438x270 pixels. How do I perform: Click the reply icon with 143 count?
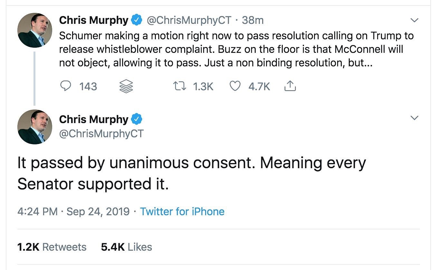click(x=66, y=86)
